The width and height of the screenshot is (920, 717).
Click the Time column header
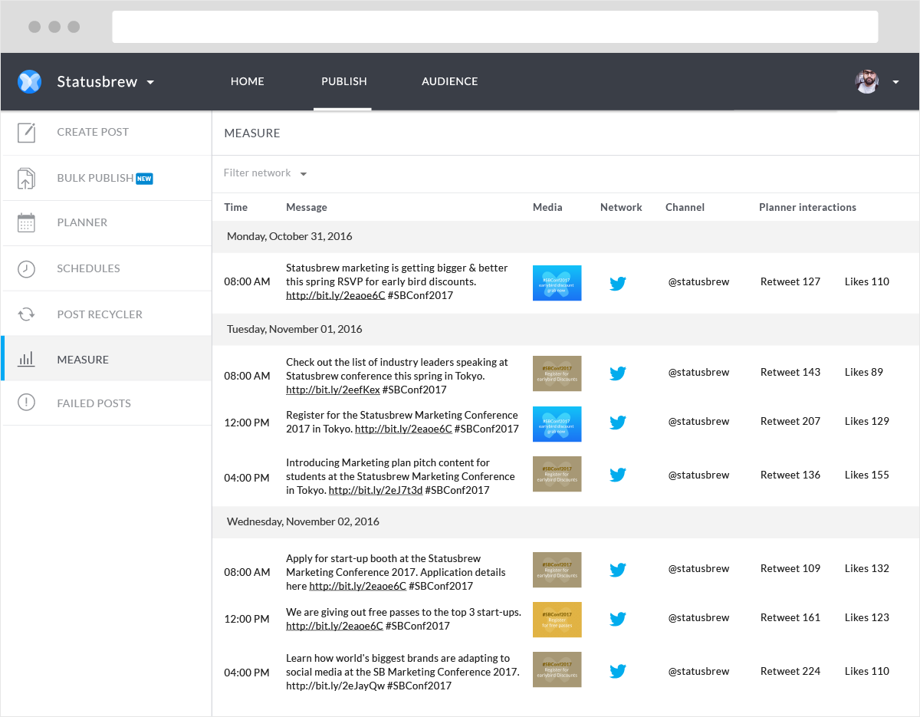pos(236,207)
